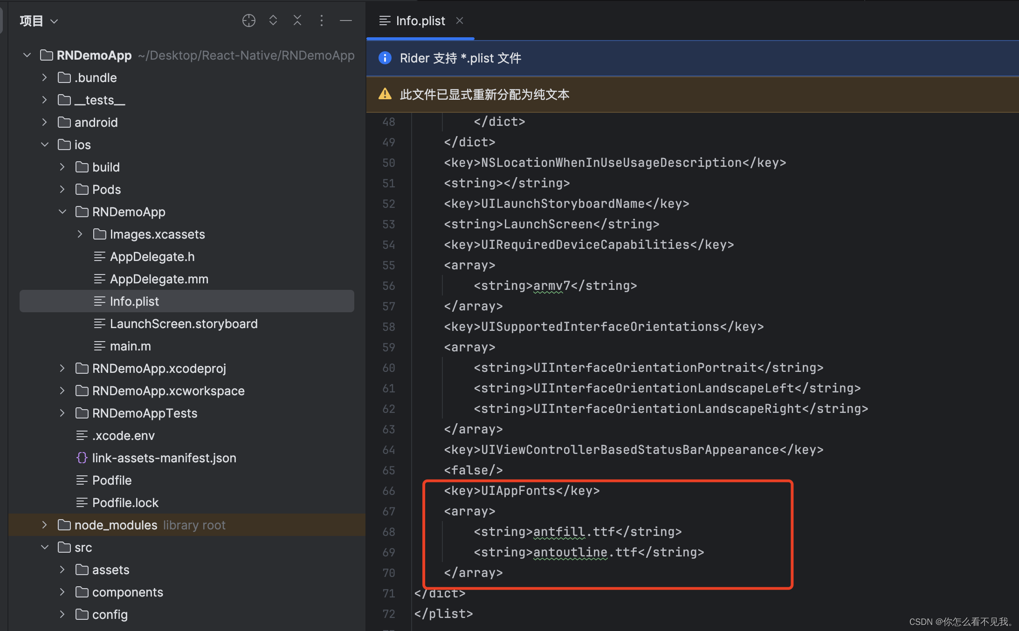This screenshot has height=631, width=1019.
Task: Expand the node_modules library root folder
Action: coord(45,525)
